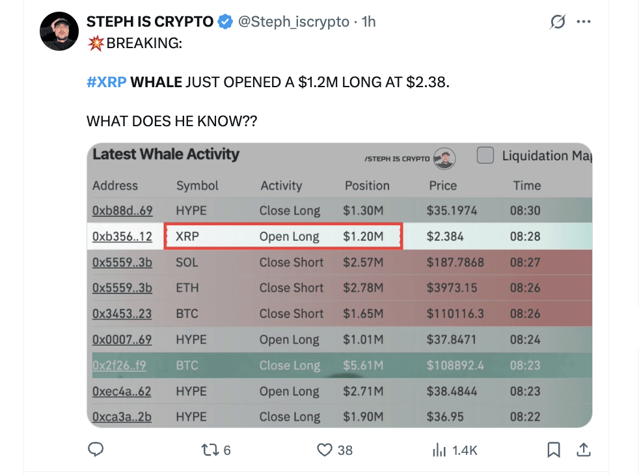Click the 1h timestamp link
The width and height of the screenshot is (639, 475).
pos(368,21)
